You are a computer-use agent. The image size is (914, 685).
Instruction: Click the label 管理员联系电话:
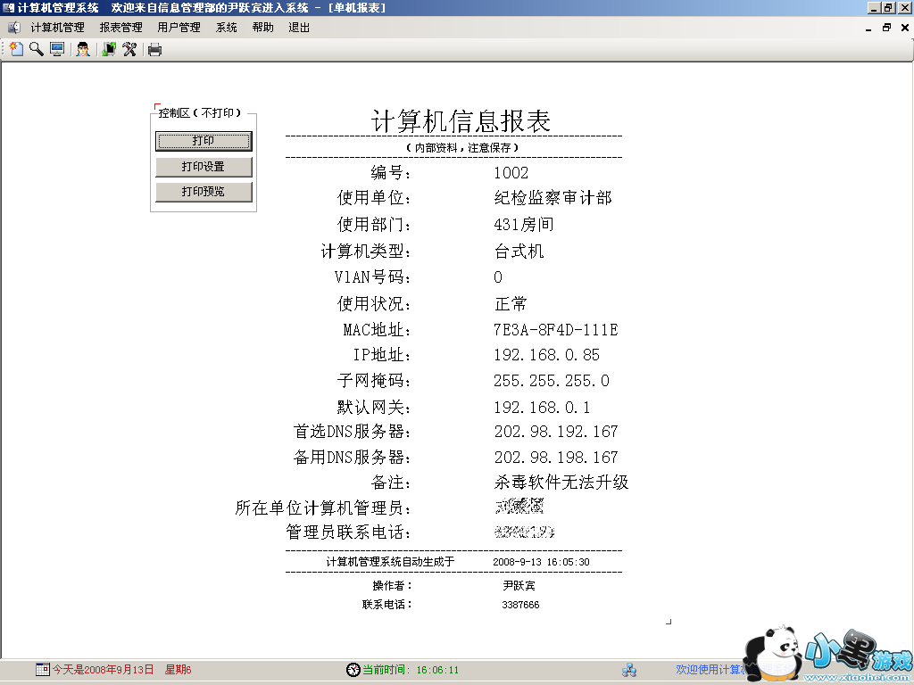(349, 532)
